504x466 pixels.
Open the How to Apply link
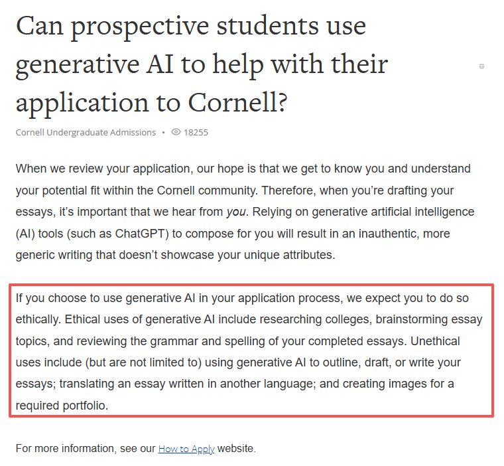click(186, 449)
